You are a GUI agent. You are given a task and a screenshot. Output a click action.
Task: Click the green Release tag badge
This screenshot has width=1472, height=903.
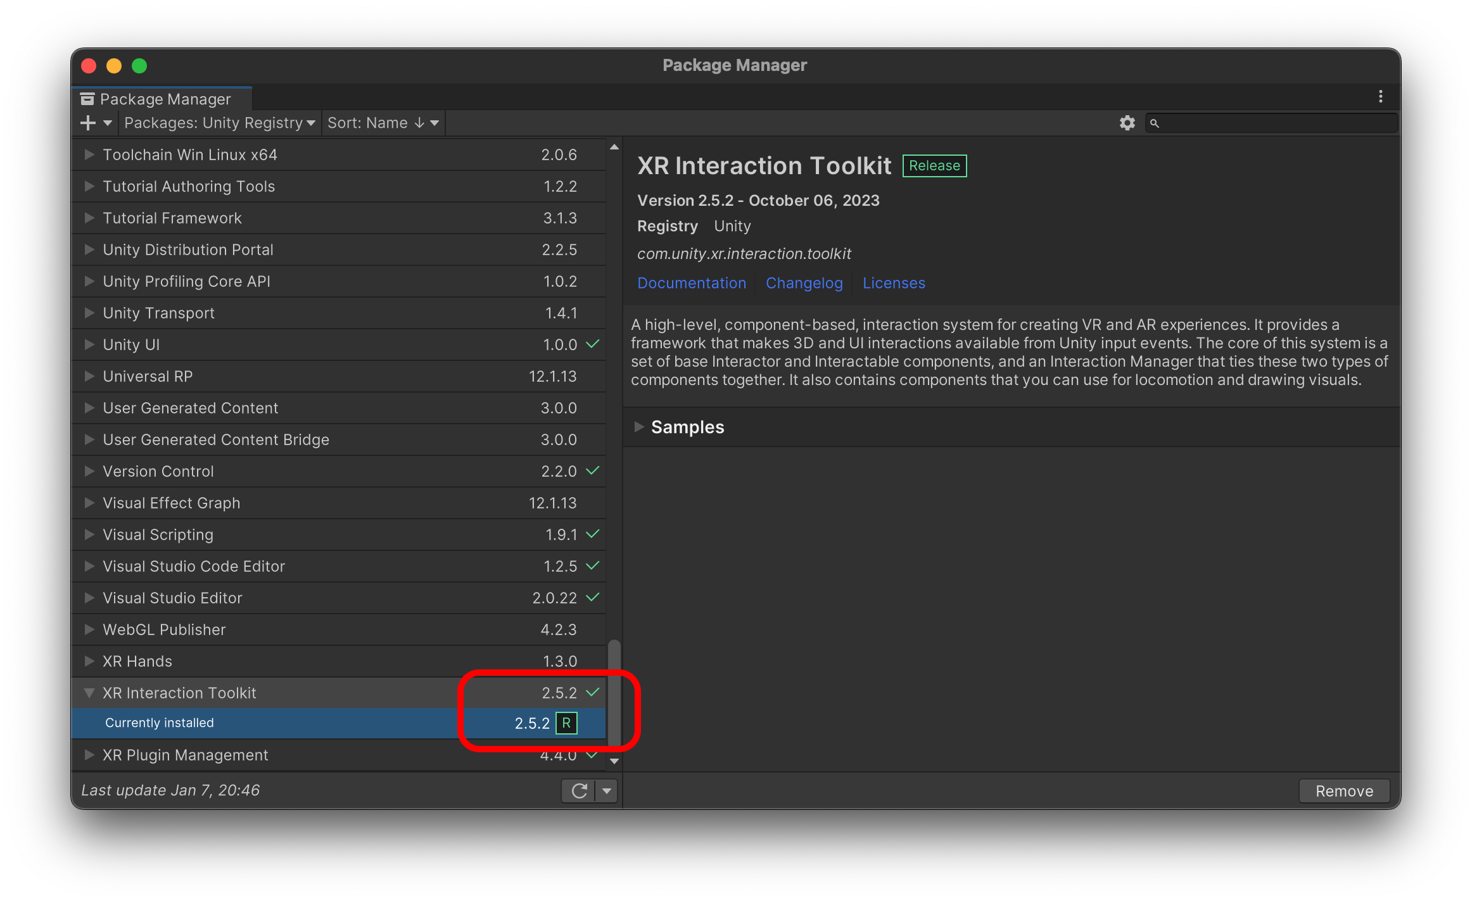[934, 166]
